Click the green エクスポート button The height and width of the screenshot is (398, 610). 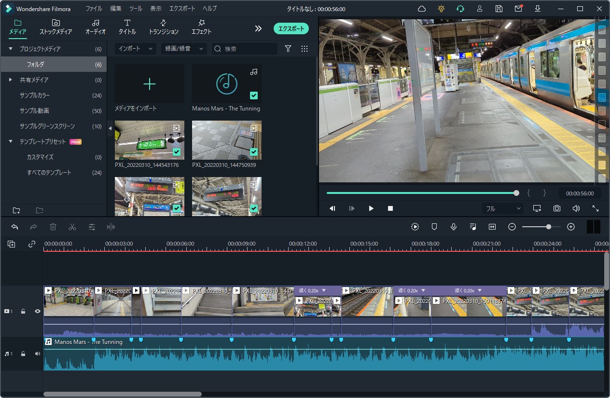(x=291, y=28)
